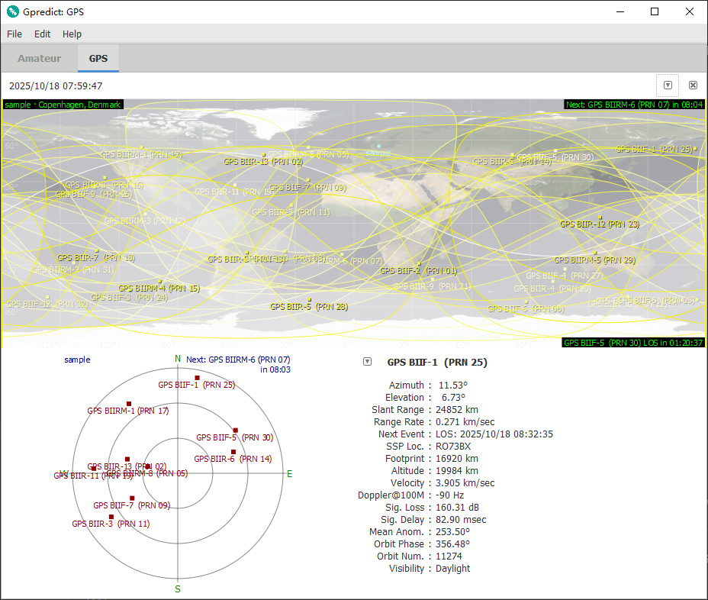Screen dimensions: 708x600
Task: Click the Elevation value 6.73°
Action: click(x=453, y=398)
